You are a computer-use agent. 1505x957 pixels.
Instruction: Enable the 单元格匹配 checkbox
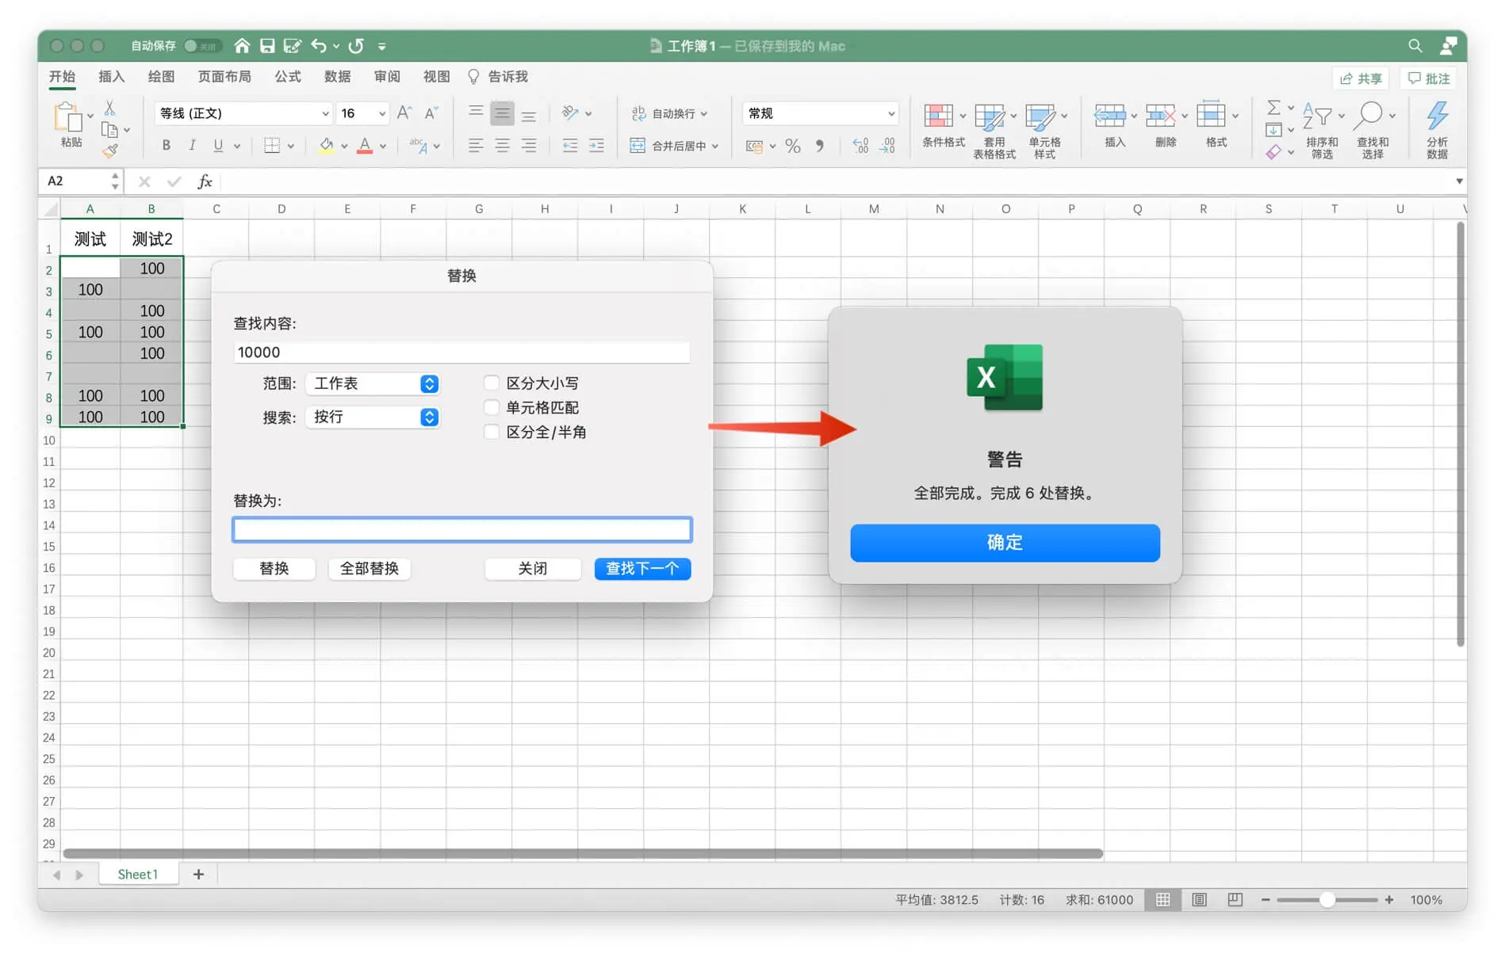click(x=492, y=407)
